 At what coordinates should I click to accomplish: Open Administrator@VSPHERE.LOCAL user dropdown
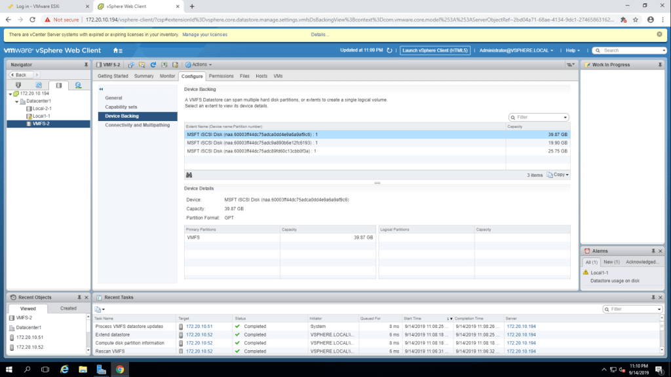coord(516,50)
